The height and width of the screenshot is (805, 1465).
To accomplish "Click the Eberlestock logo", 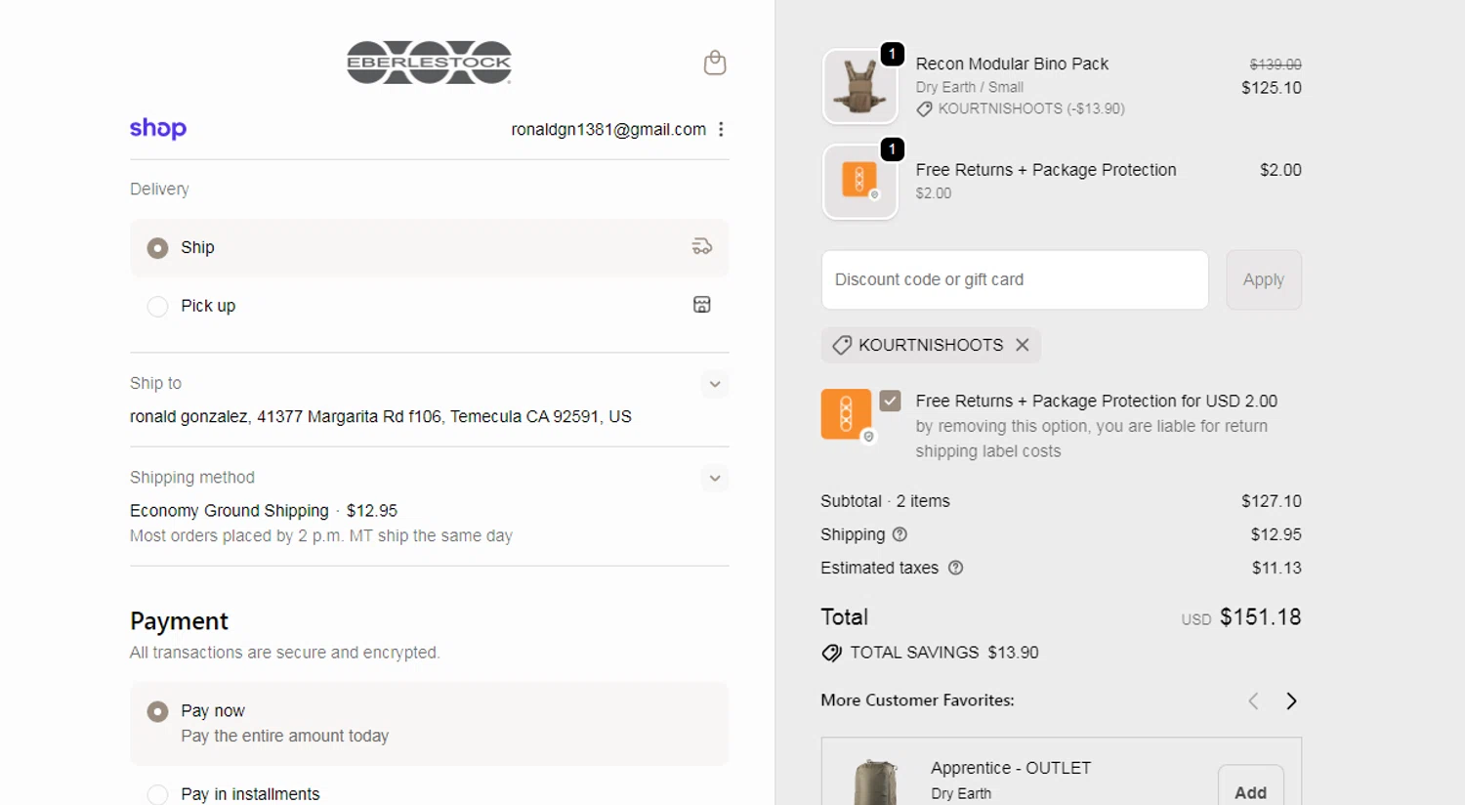I will click(429, 63).
